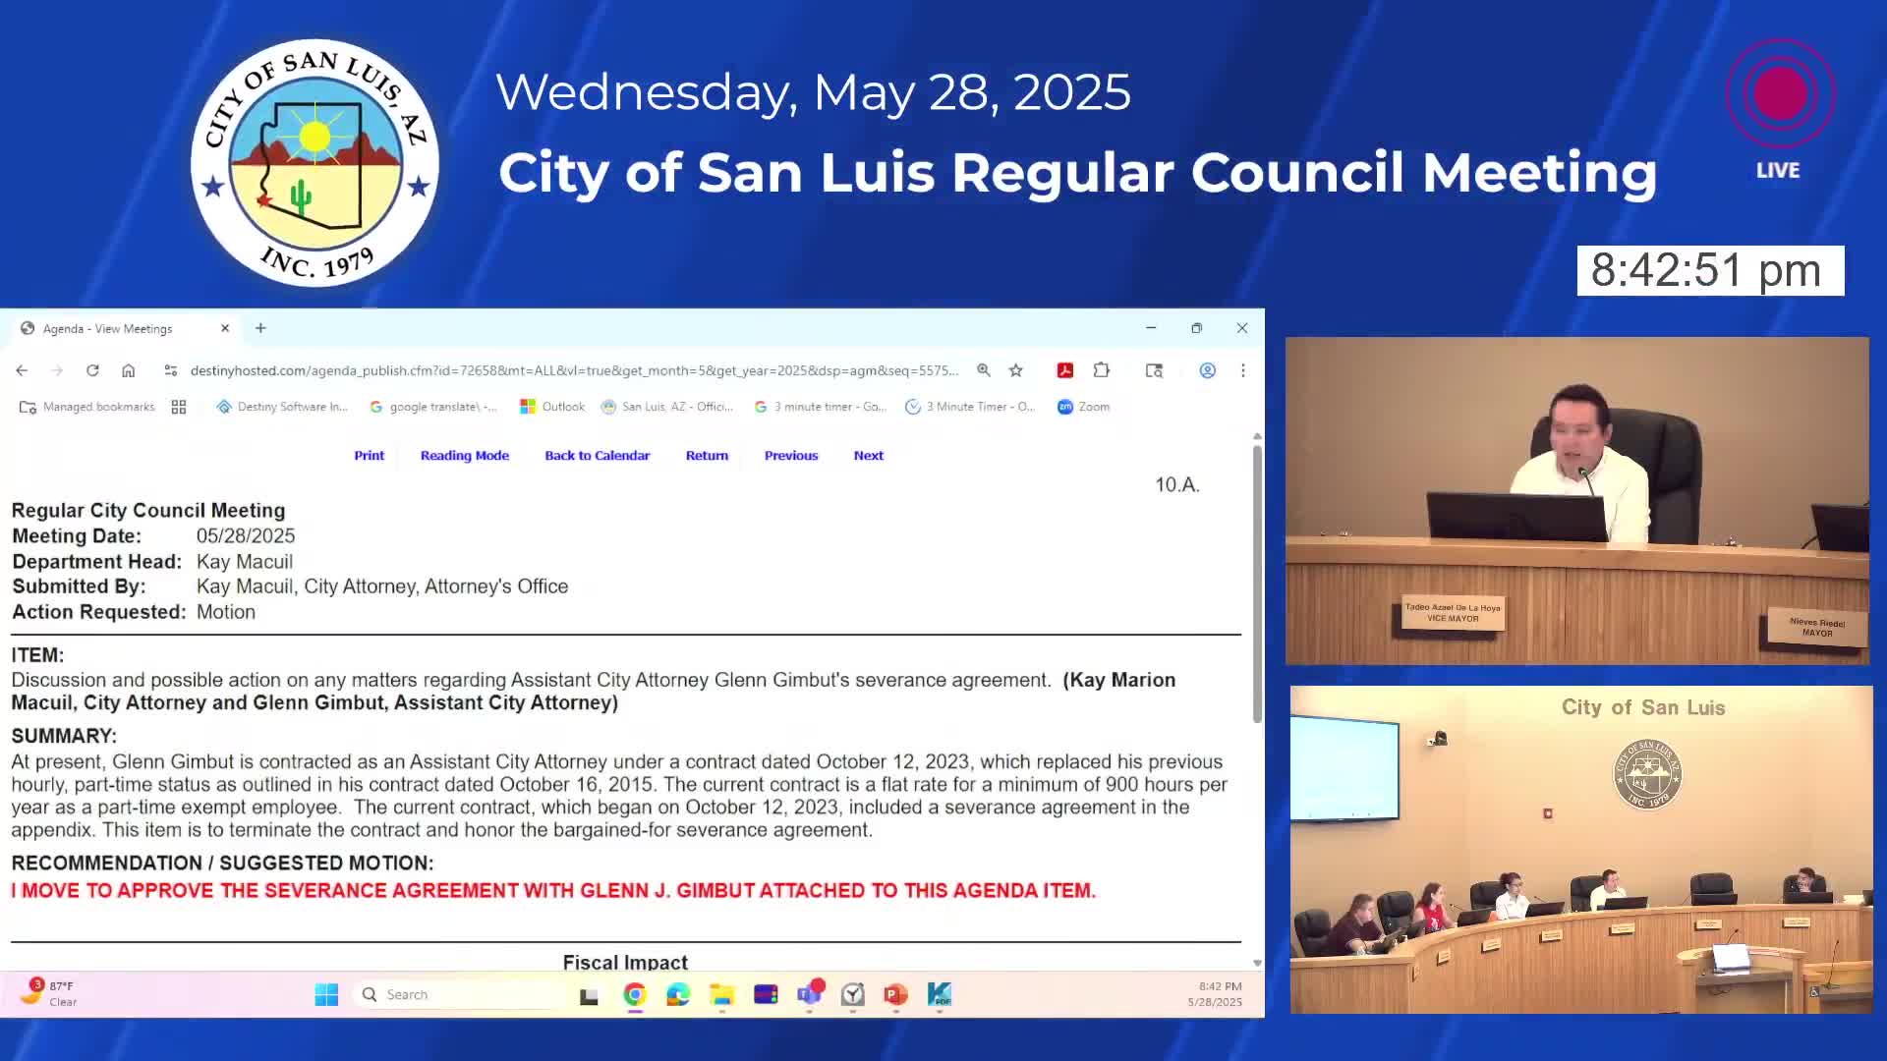
Task: Reload the agenda page with the refresh icon
Action: click(x=92, y=370)
